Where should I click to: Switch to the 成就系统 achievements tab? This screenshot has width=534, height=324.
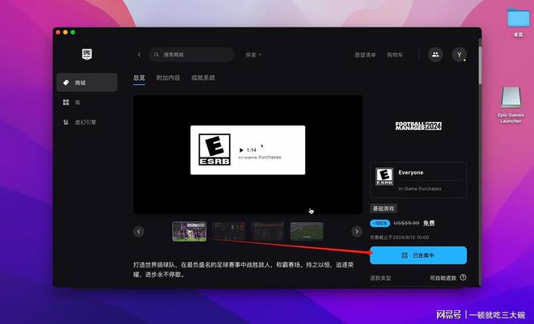(203, 78)
